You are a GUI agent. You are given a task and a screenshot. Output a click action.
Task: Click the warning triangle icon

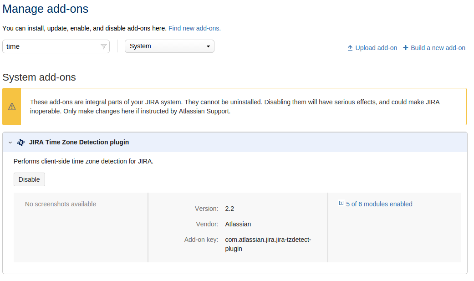12,107
